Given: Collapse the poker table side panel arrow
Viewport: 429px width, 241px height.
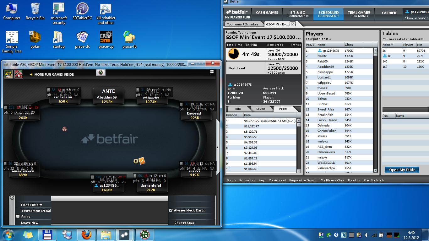Looking at the screenshot, I should (218, 147).
